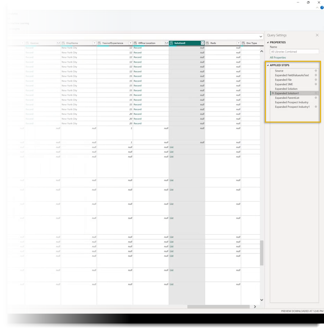Click the expand icon on GeoLoc column header
This screenshot has height=331, width=324.
pos(58,43)
